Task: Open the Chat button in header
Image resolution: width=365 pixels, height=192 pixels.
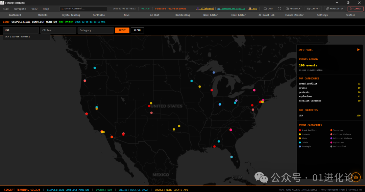Action: point(268,9)
